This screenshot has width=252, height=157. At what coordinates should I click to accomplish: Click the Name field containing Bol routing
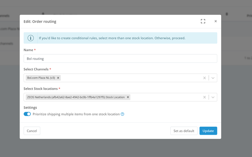(x=120, y=59)
